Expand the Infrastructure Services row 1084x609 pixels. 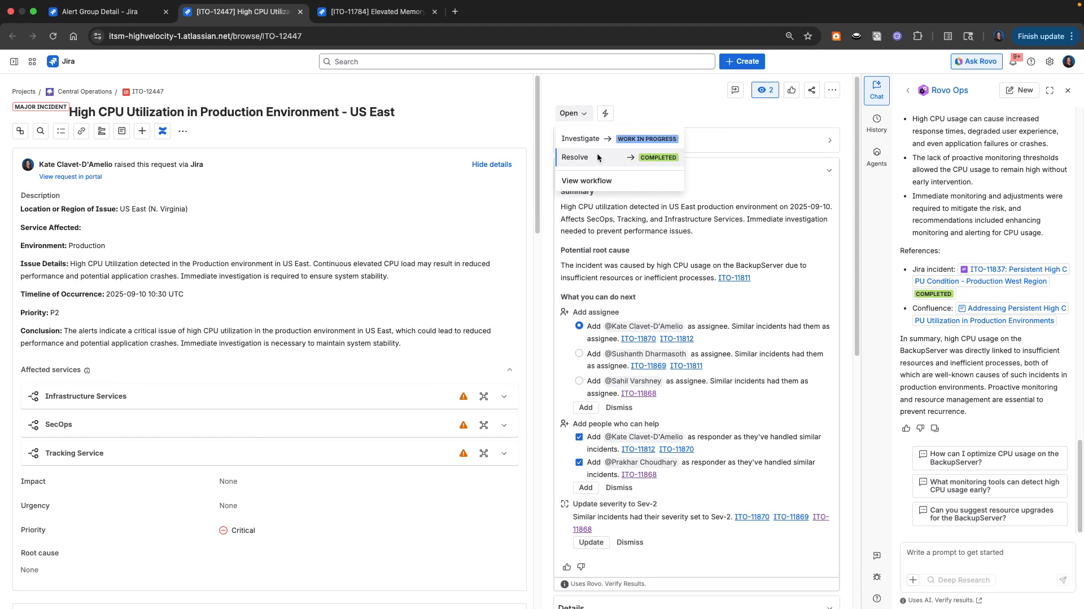click(504, 396)
